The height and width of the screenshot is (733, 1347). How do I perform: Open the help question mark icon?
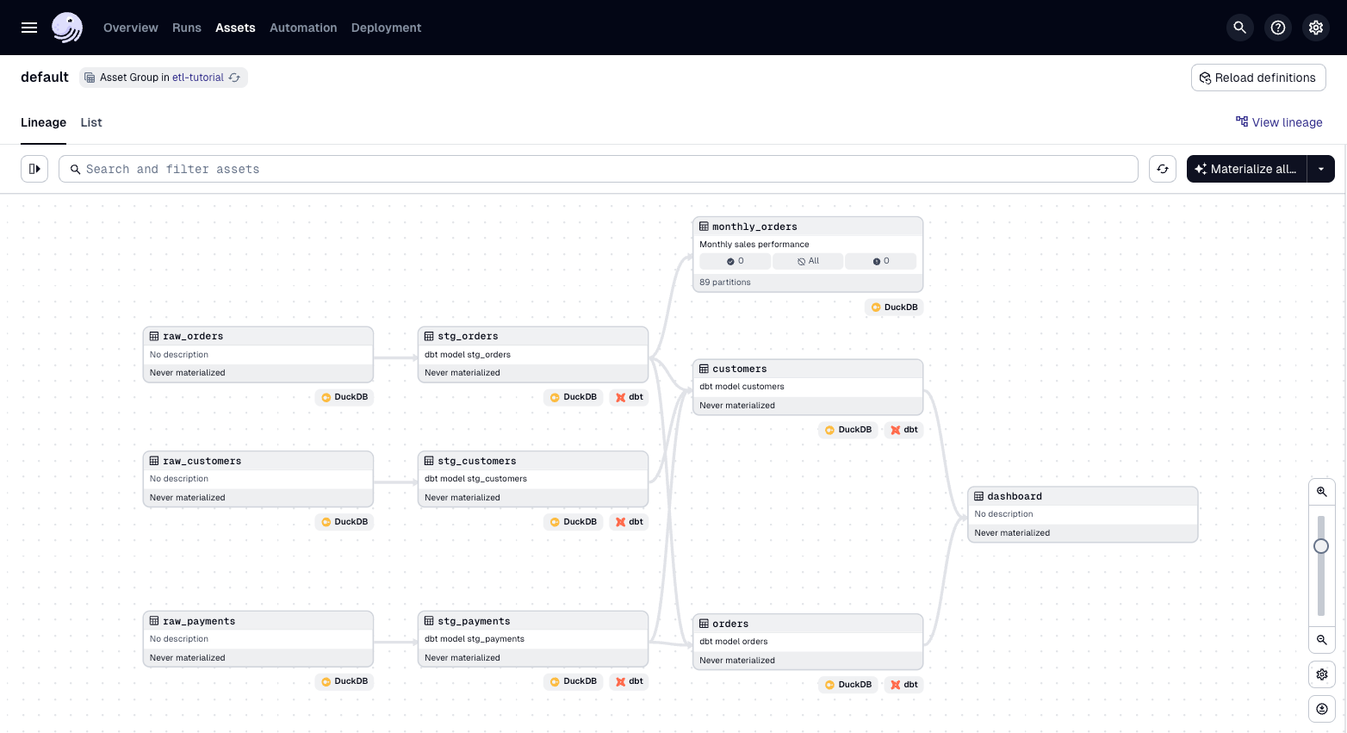tap(1278, 28)
